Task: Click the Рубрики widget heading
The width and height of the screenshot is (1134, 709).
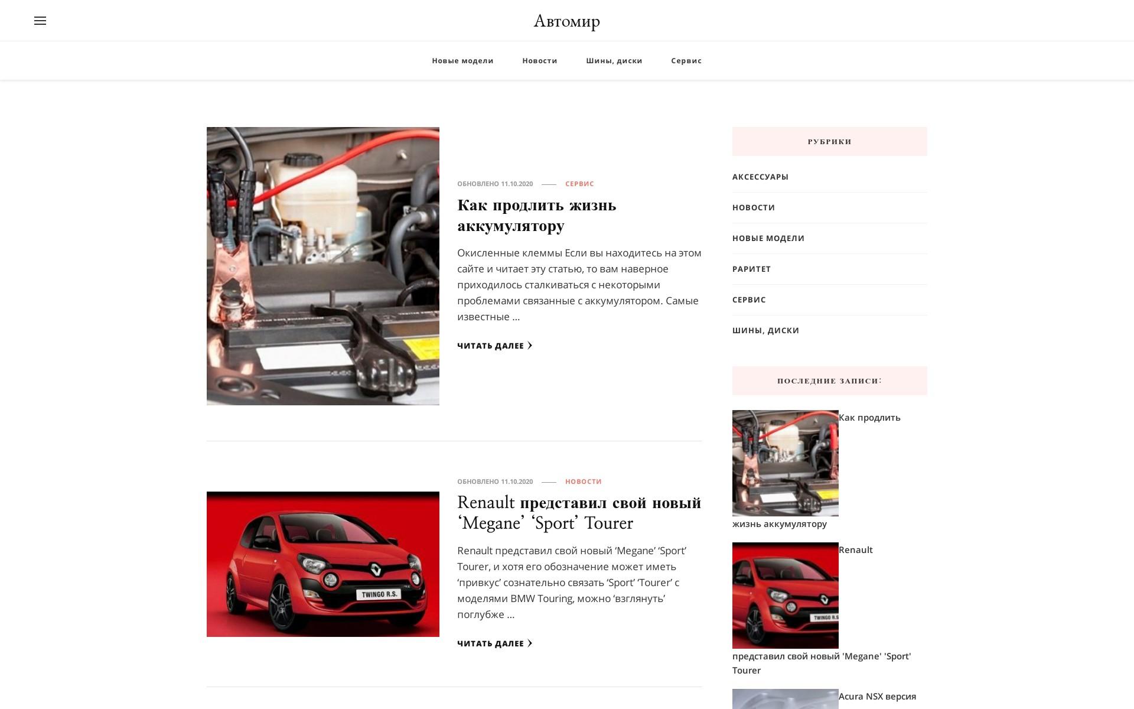Action: point(830,142)
